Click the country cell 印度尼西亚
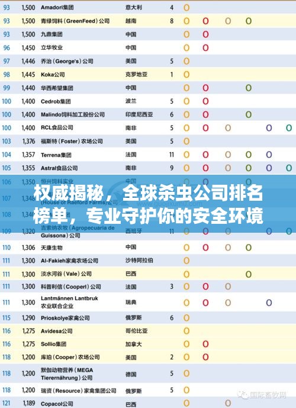Image resolution: width=296 pixels, height=408 pixels. point(139,114)
